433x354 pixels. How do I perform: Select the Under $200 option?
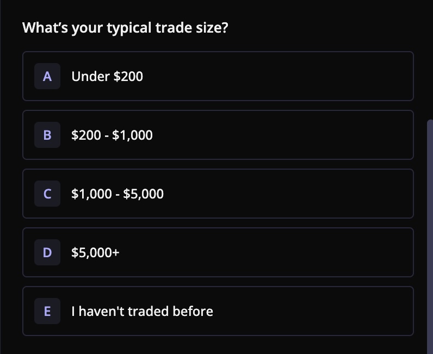(x=218, y=76)
